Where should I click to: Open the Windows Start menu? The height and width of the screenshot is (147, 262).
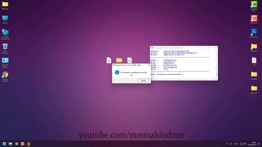[x=5, y=144]
